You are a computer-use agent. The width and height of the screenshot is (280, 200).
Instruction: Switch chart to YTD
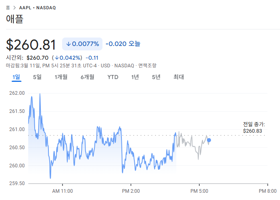click(113, 77)
